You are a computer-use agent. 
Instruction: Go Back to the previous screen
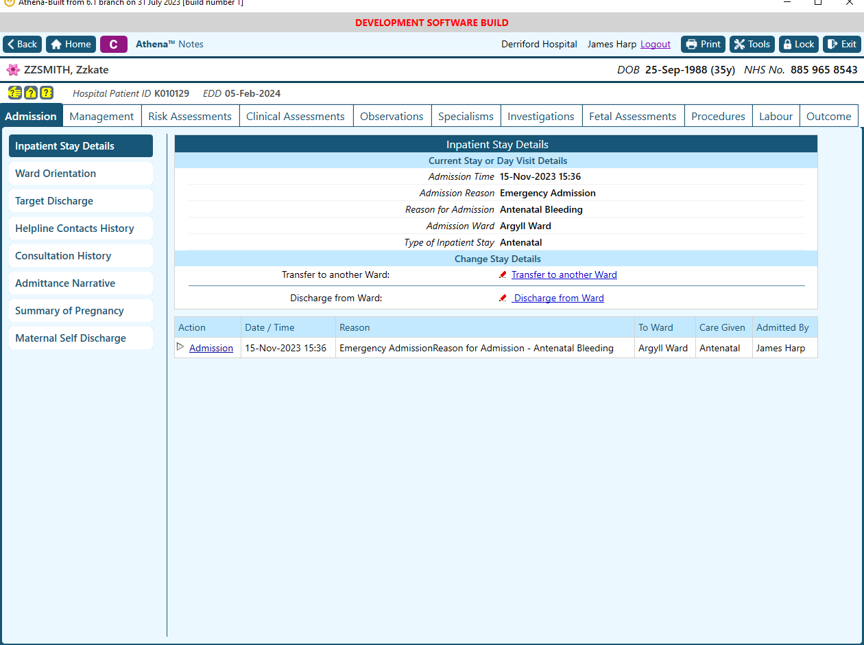point(23,44)
